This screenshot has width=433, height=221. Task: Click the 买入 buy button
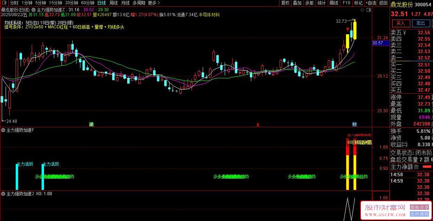pyautogui.click(x=401, y=23)
